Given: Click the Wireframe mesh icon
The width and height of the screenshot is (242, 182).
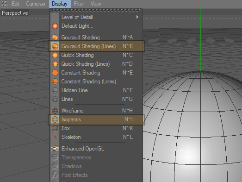Looking at the screenshot, I should [x=55, y=111].
